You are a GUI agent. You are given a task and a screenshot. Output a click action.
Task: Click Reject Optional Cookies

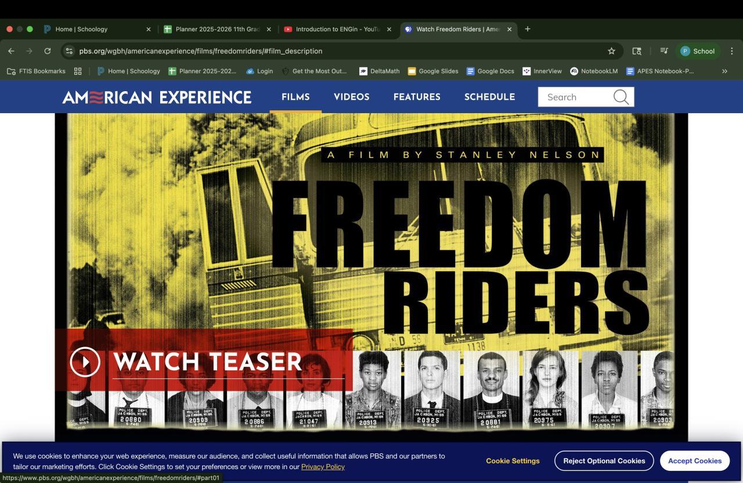(604, 461)
